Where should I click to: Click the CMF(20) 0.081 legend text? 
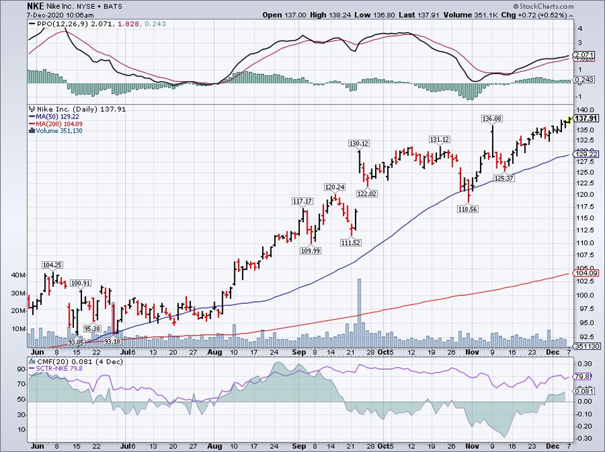(80, 361)
